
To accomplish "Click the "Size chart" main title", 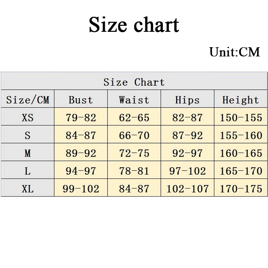I will pos(134,25).
